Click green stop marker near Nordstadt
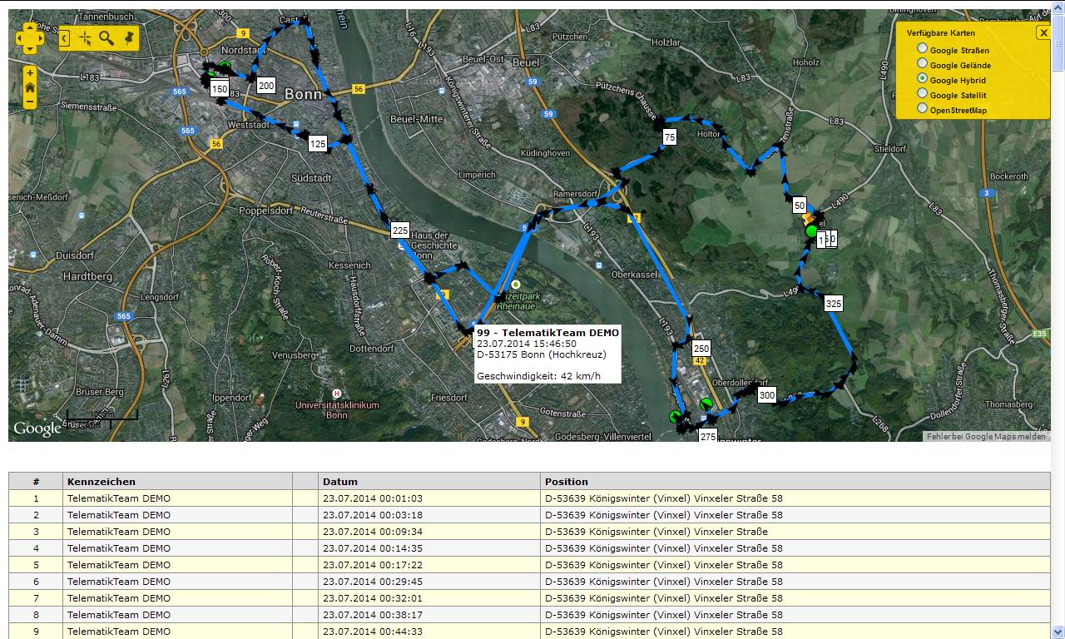 (225, 67)
